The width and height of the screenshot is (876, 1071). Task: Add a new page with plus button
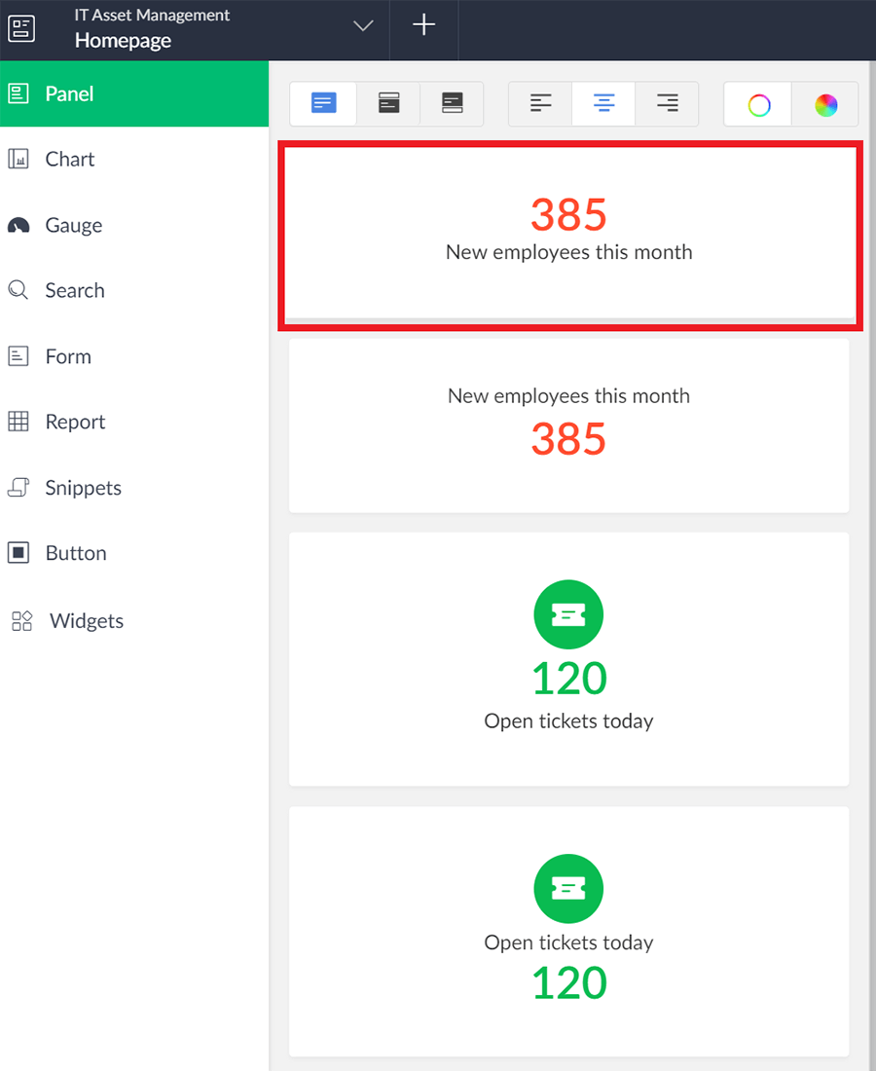pyautogui.click(x=424, y=25)
